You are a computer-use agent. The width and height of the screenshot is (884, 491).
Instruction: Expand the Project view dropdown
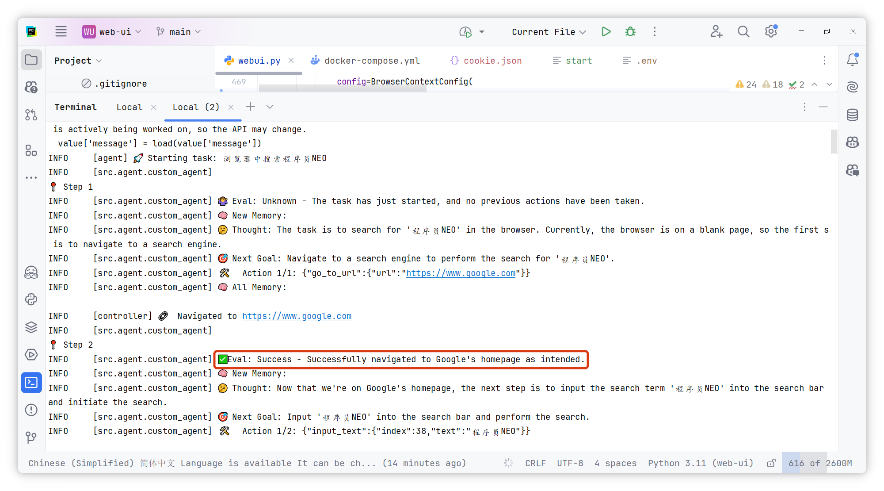tap(78, 60)
